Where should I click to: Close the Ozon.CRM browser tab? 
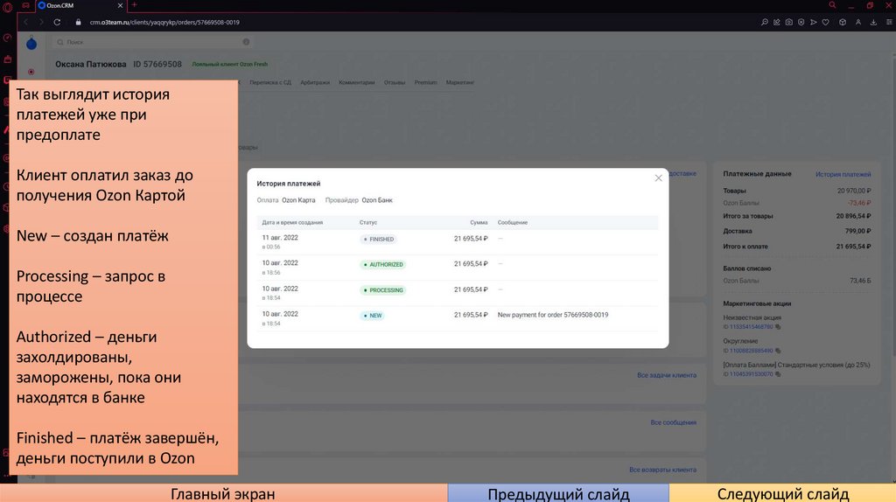(x=120, y=6)
